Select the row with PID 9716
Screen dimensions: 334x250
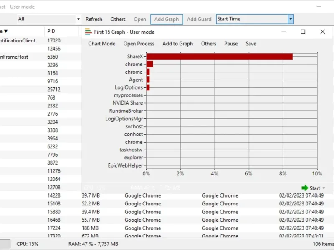click(x=40, y=81)
